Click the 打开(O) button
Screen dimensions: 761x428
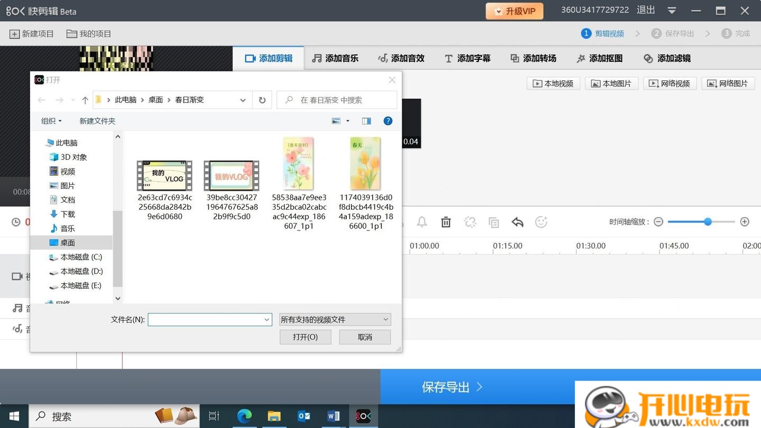(305, 337)
